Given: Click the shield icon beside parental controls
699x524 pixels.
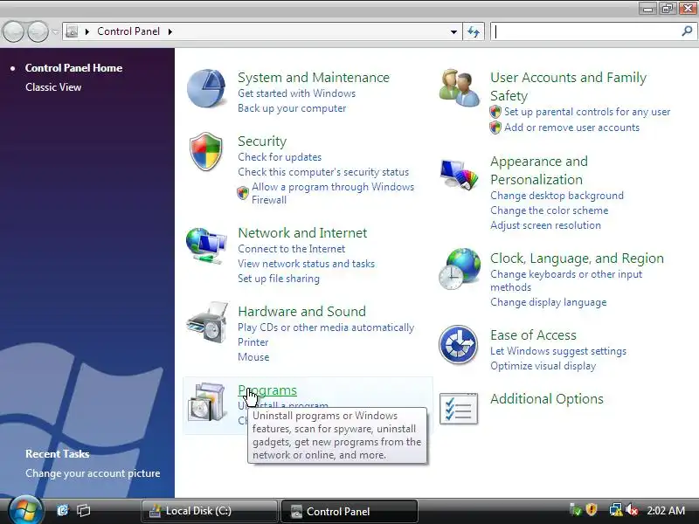Looking at the screenshot, I should click(495, 112).
